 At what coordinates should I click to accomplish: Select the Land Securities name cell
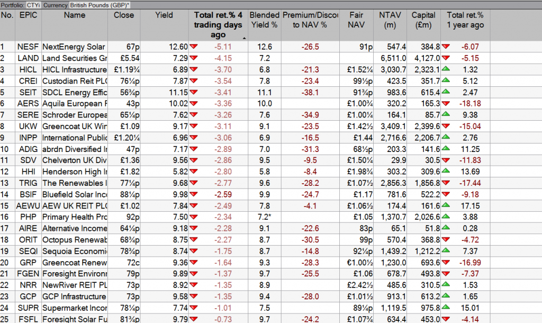[x=74, y=58]
